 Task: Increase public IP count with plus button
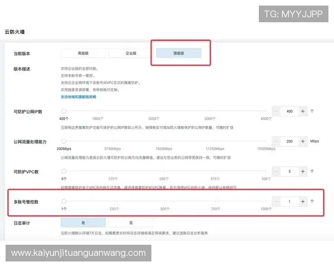click(x=303, y=111)
